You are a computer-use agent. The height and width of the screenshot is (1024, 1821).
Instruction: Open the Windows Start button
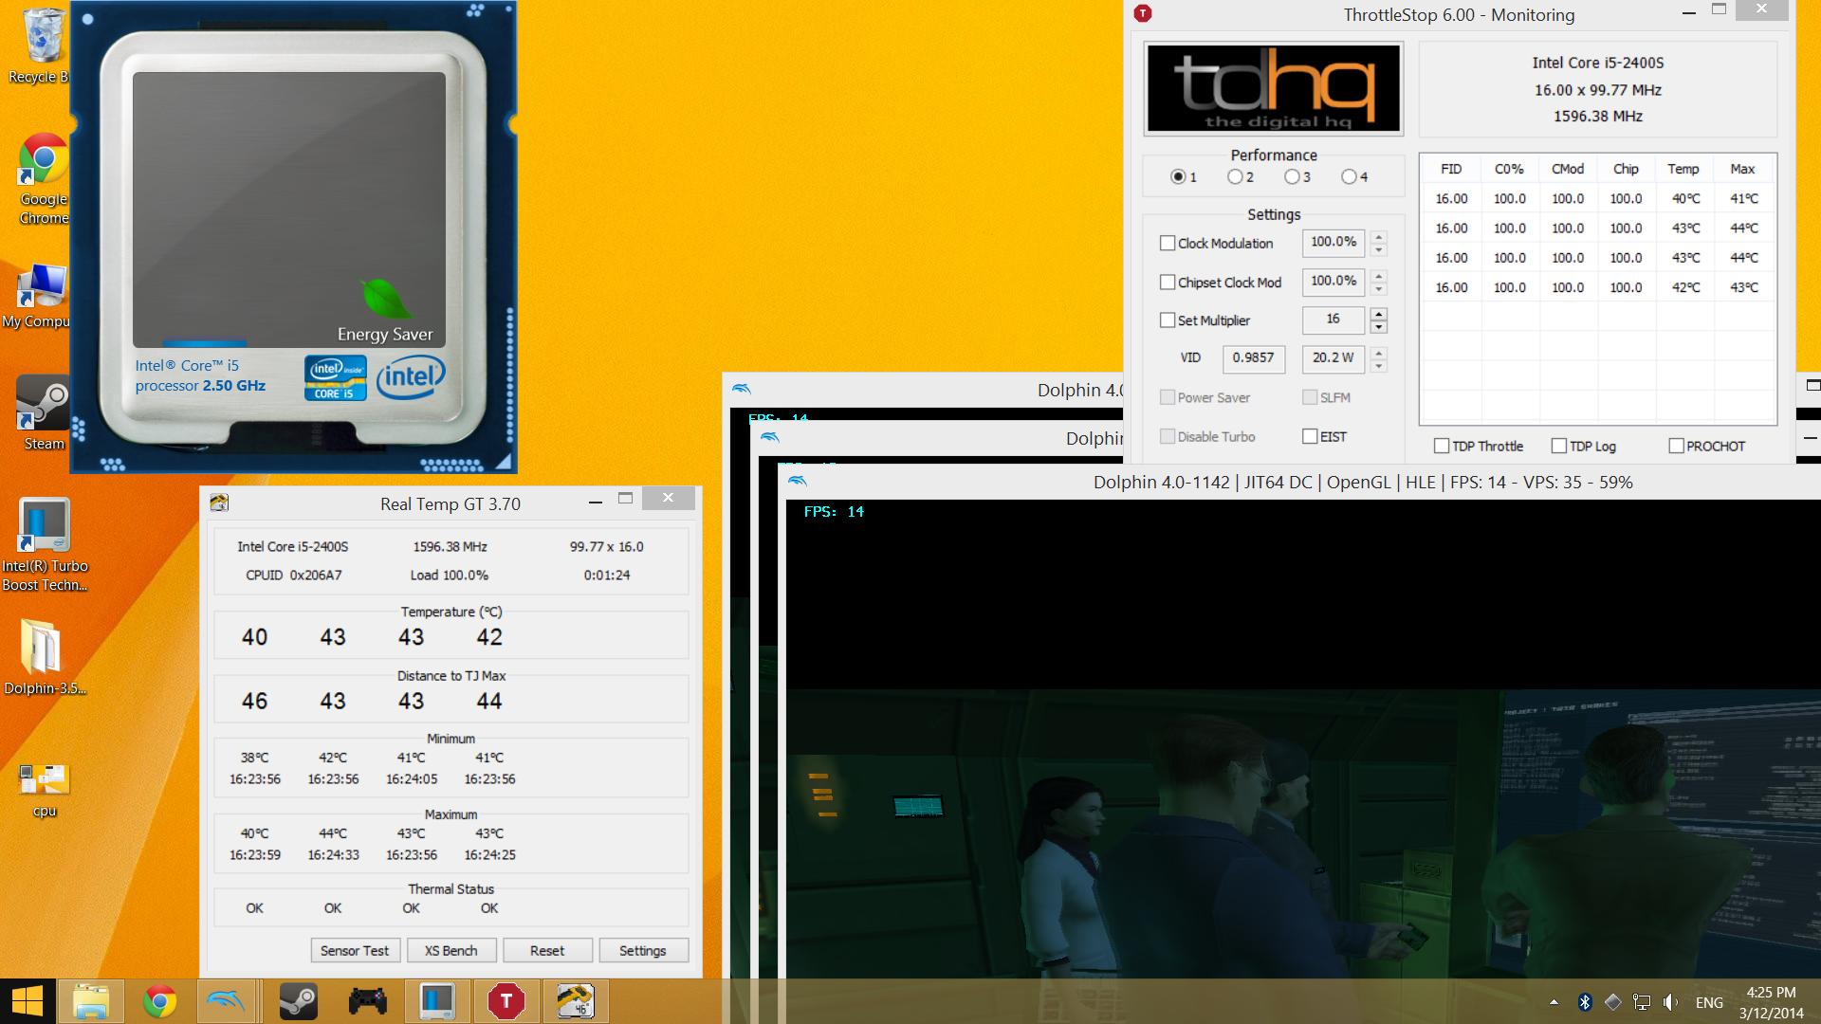pyautogui.click(x=27, y=1001)
